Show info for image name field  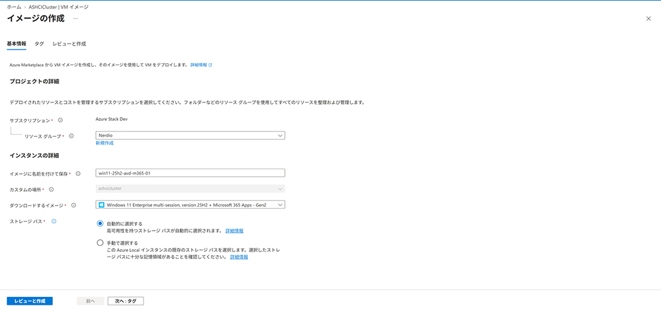point(78,173)
